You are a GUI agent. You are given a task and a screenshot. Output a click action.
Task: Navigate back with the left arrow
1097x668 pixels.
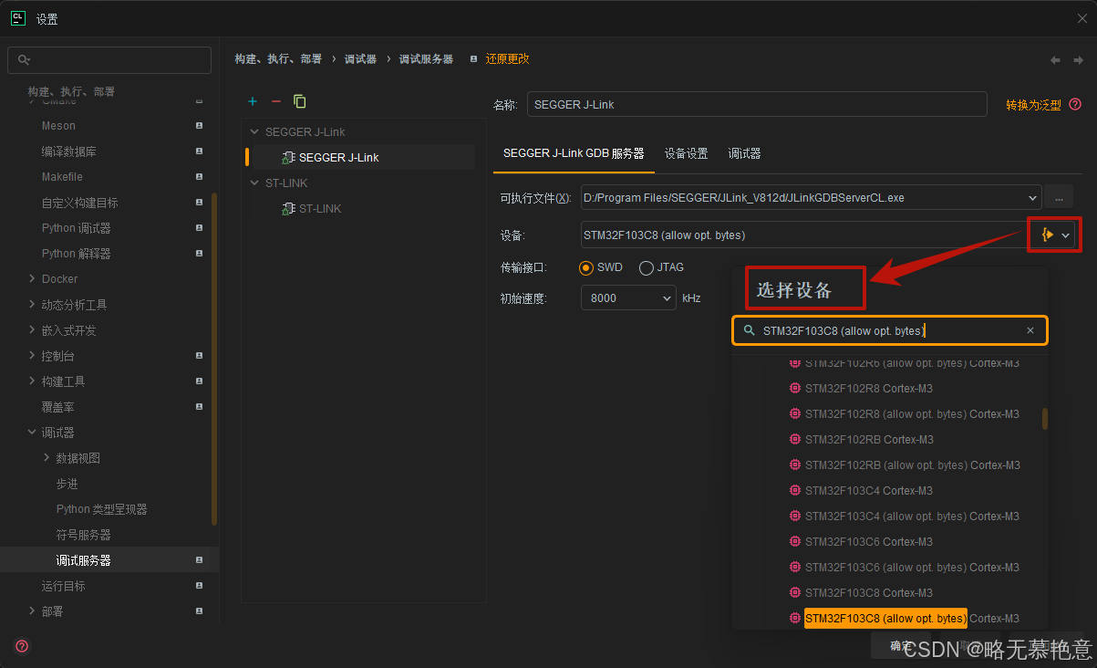[x=1055, y=60]
